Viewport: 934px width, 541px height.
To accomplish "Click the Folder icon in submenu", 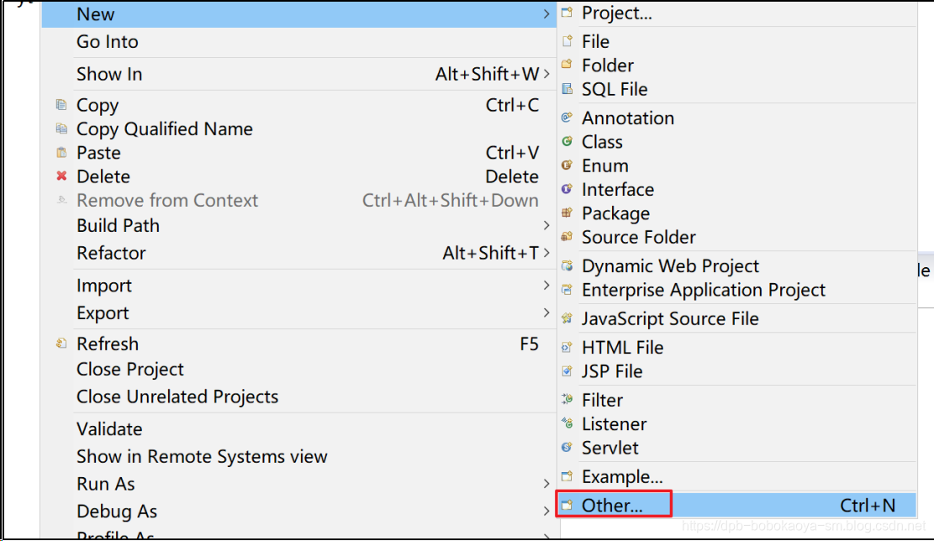I will pos(567,65).
